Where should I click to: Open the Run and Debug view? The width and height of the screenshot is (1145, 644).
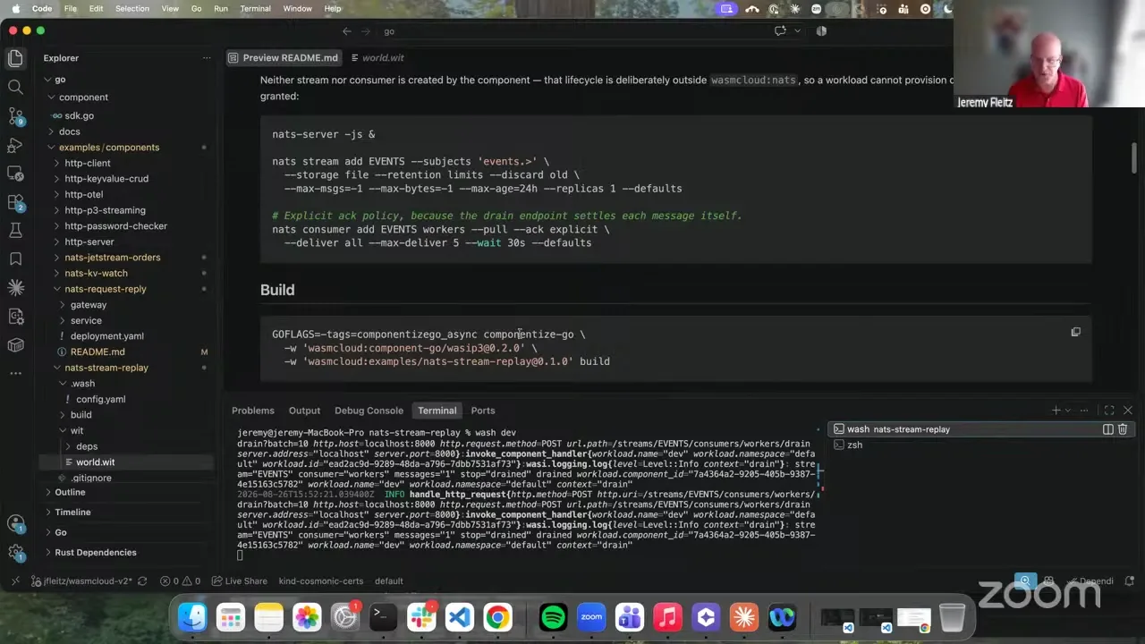15,145
